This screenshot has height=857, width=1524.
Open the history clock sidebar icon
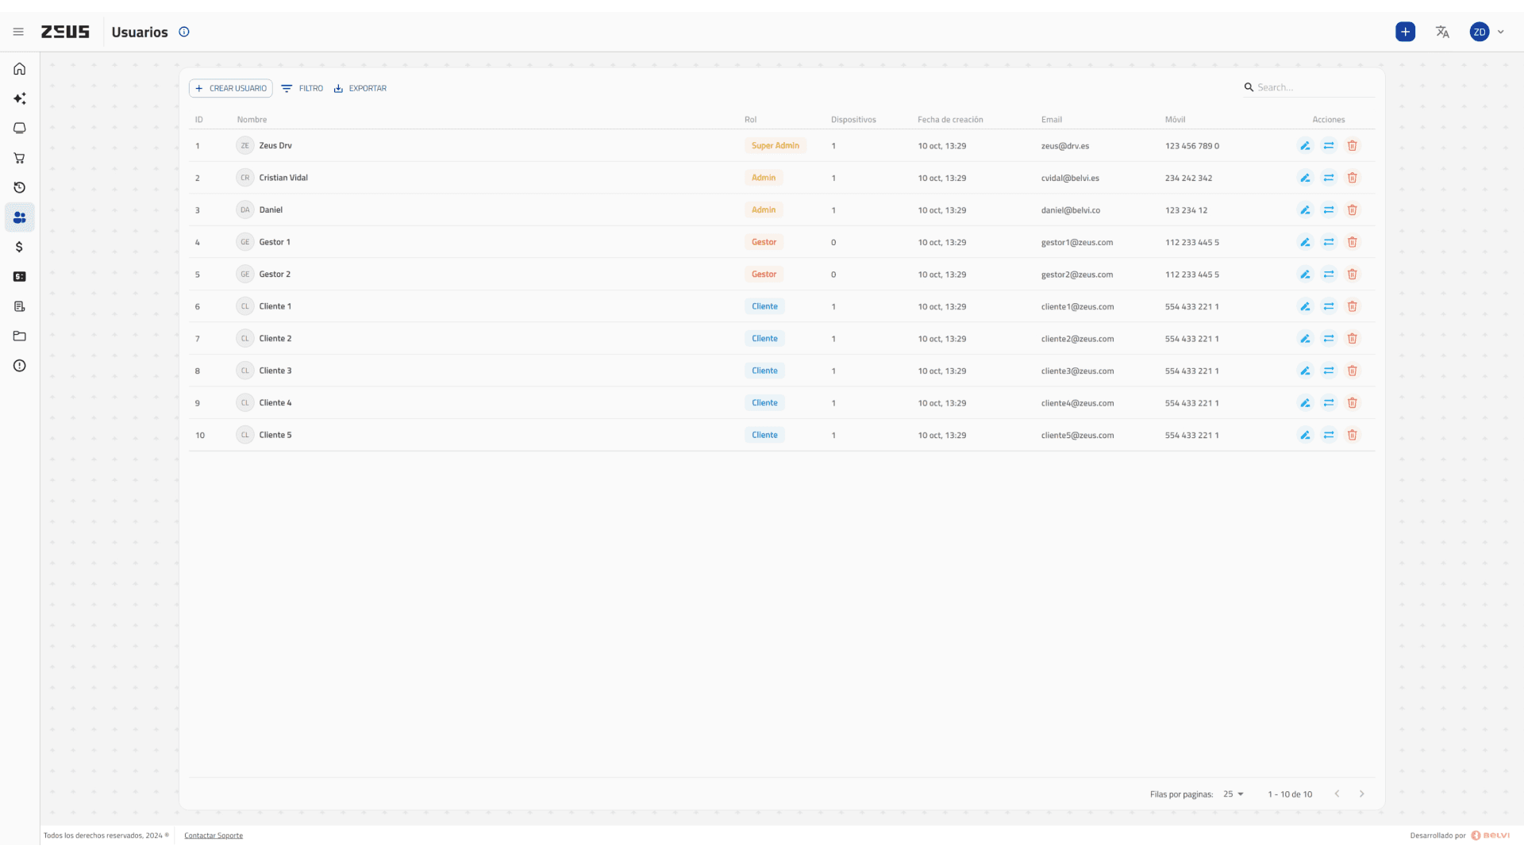[x=19, y=187]
